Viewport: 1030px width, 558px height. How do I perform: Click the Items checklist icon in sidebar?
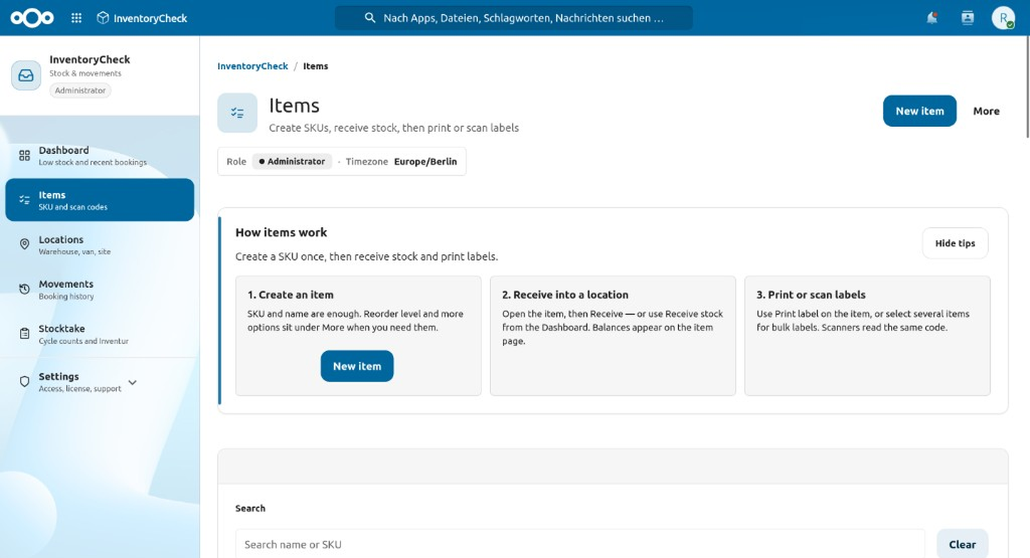point(24,200)
